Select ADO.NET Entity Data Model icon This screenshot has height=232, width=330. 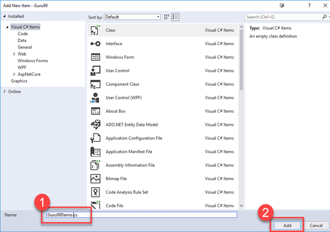pos(95,125)
